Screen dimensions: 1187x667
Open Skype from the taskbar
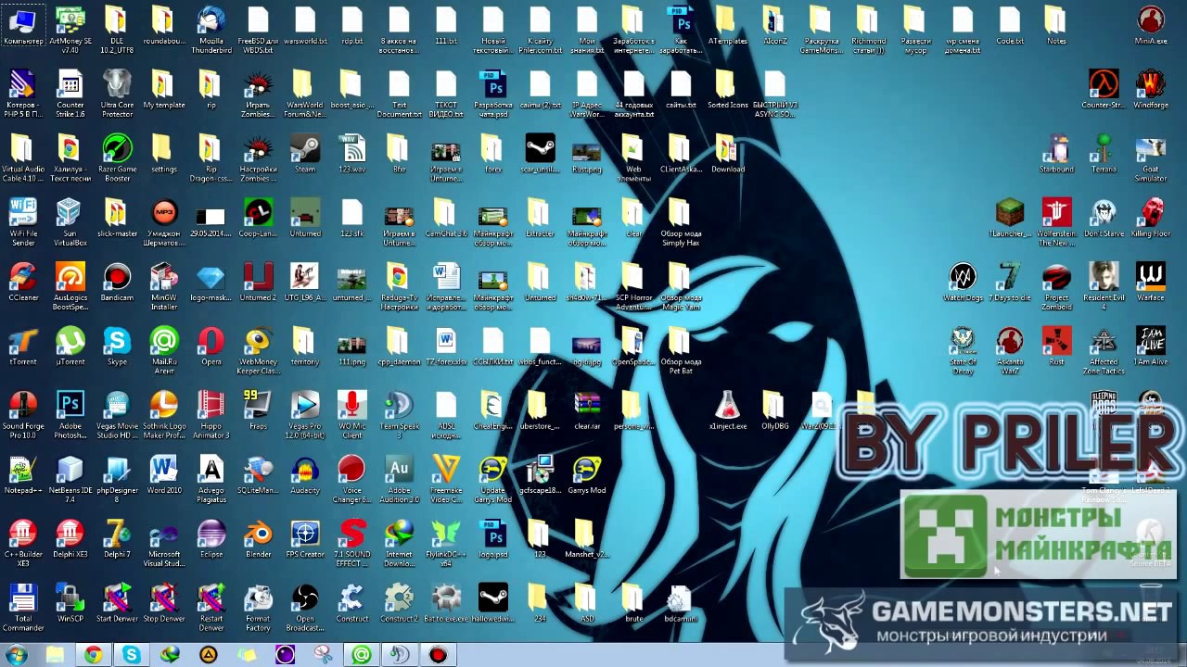(132, 655)
